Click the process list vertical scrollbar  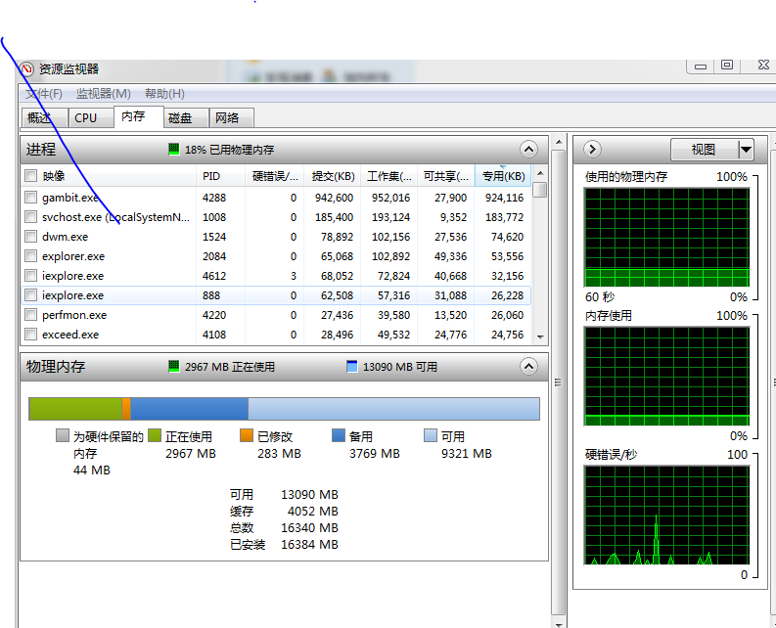pos(540,264)
